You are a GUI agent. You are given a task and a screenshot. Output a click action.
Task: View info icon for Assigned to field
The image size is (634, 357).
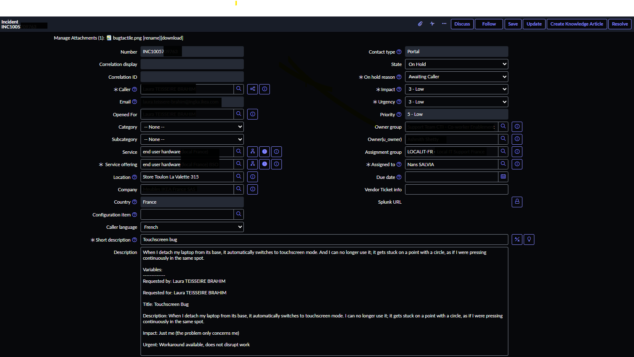(x=517, y=164)
